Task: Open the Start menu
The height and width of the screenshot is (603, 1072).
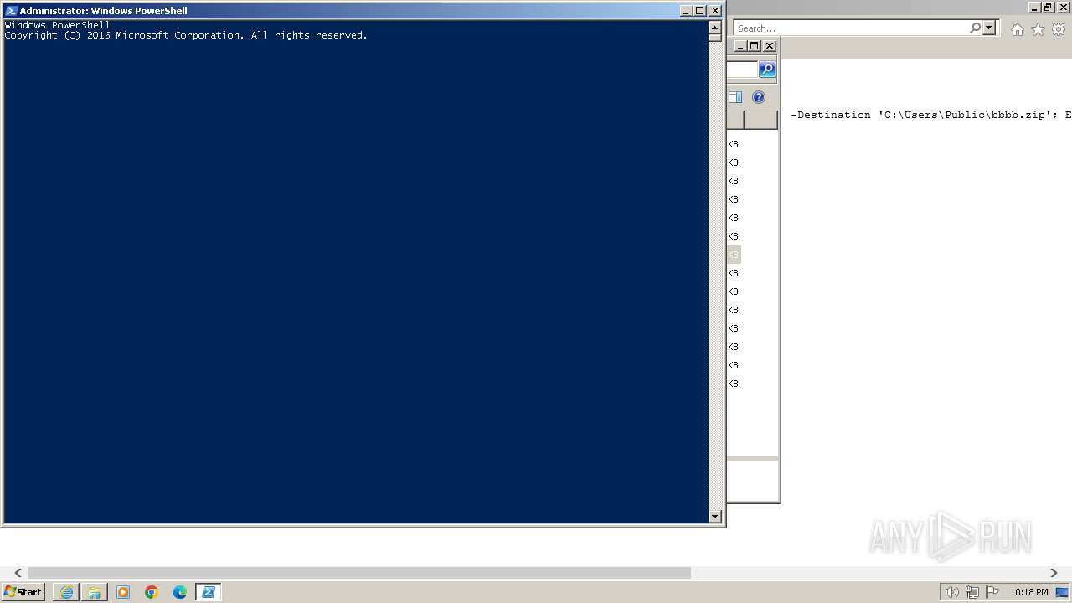Action: click(x=23, y=592)
